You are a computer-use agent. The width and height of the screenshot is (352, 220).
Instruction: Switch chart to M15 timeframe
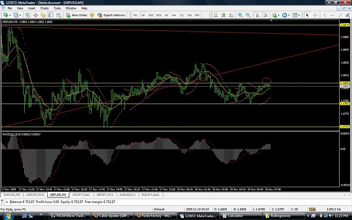pyautogui.click(x=151, y=15)
